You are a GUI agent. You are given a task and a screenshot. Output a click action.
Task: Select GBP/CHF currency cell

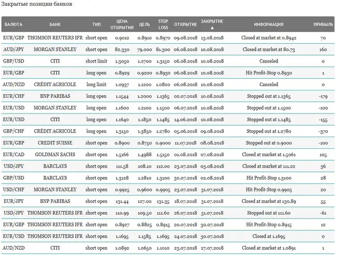pyautogui.click(x=14, y=131)
